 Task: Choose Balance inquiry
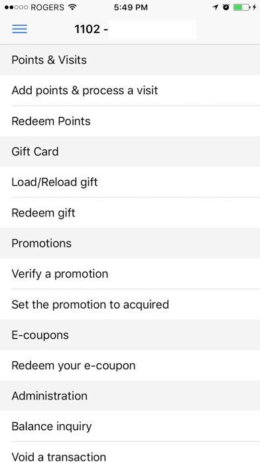(x=130, y=426)
